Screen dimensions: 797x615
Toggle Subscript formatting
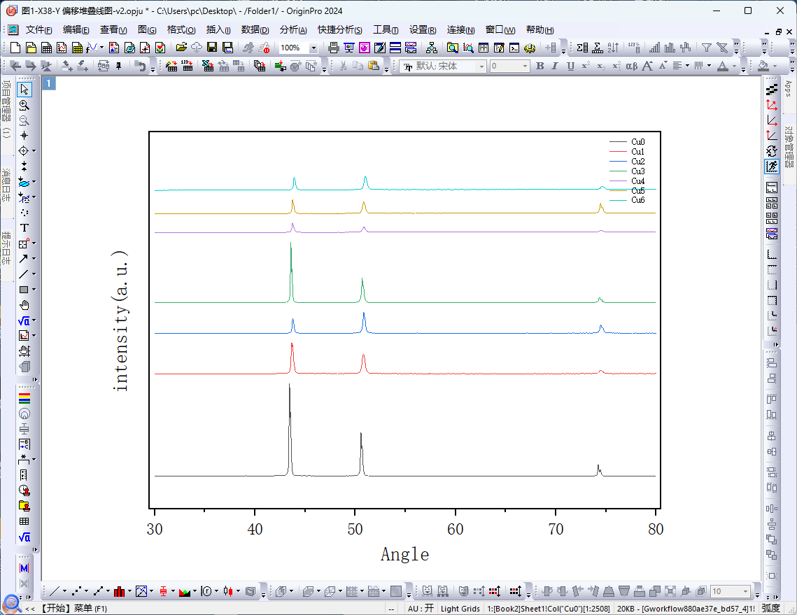tap(601, 66)
